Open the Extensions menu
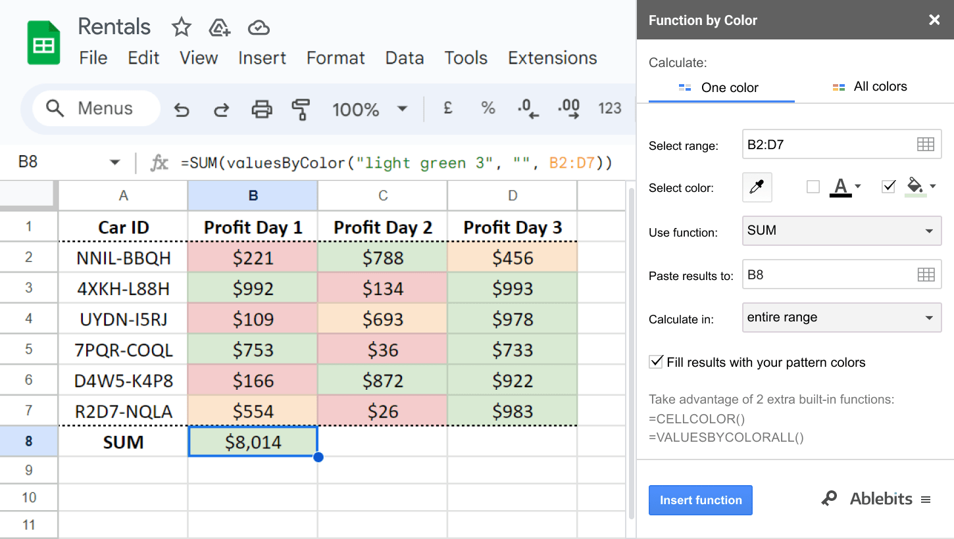 552,58
